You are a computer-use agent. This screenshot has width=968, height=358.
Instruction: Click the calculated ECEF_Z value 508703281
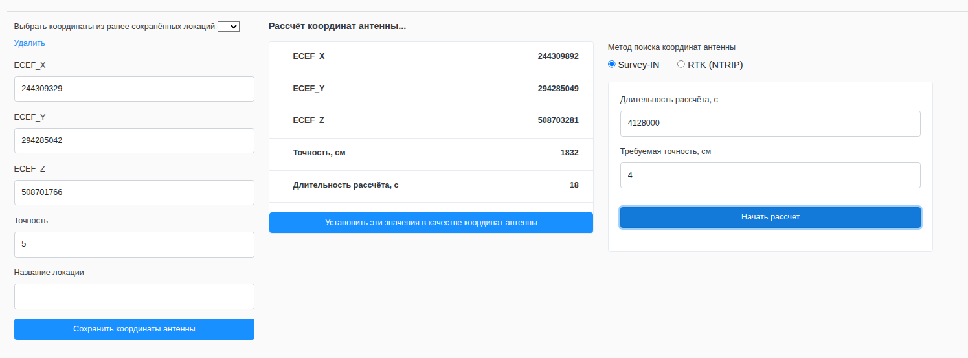[557, 121]
